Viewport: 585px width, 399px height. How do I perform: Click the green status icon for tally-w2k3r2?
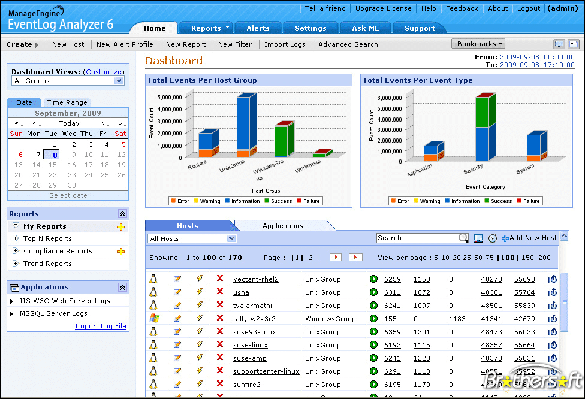373,319
